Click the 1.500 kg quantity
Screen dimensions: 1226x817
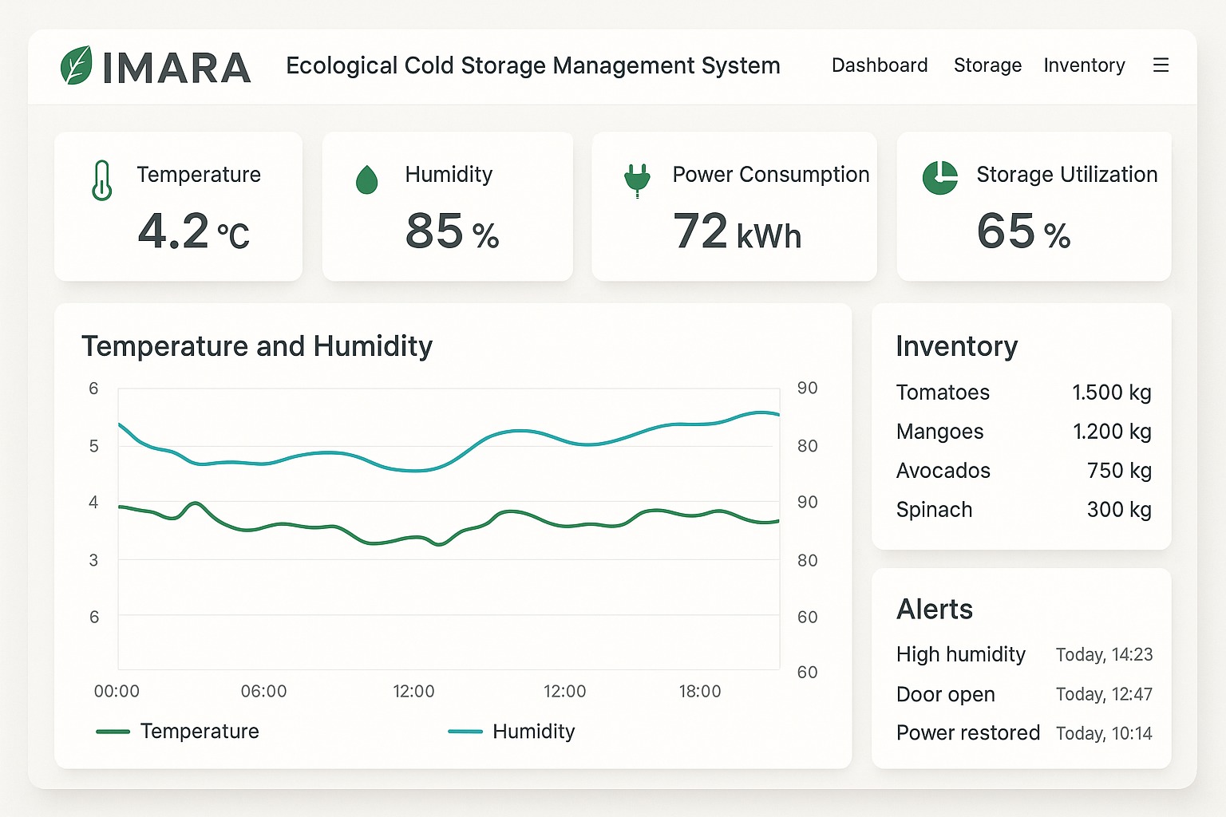1112,393
